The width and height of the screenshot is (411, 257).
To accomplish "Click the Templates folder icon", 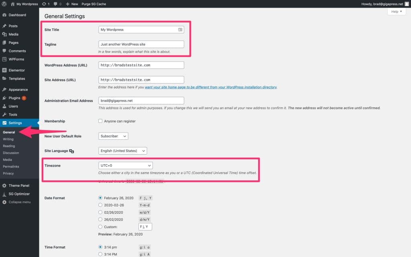I will pos(4,78).
